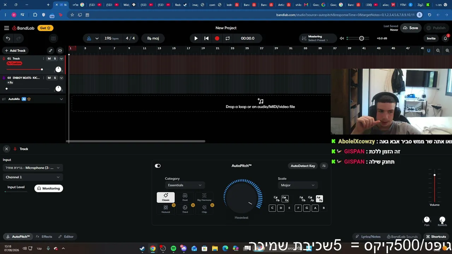Open the virtual piano keyboard icon
The image size is (452, 254).
tap(53, 38)
